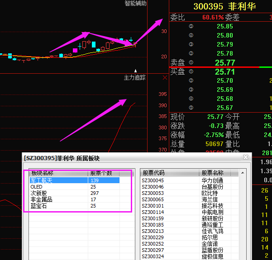Select the 军工航天 sector row
Viewport: 272px width, 260px height.
pos(44,180)
